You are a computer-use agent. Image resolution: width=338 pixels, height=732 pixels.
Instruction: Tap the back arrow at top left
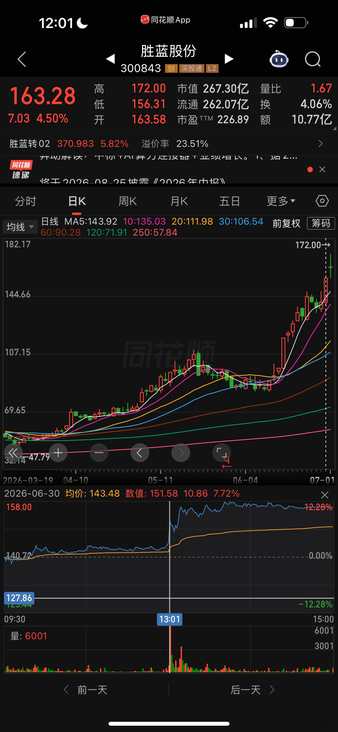click(x=22, y=59)
